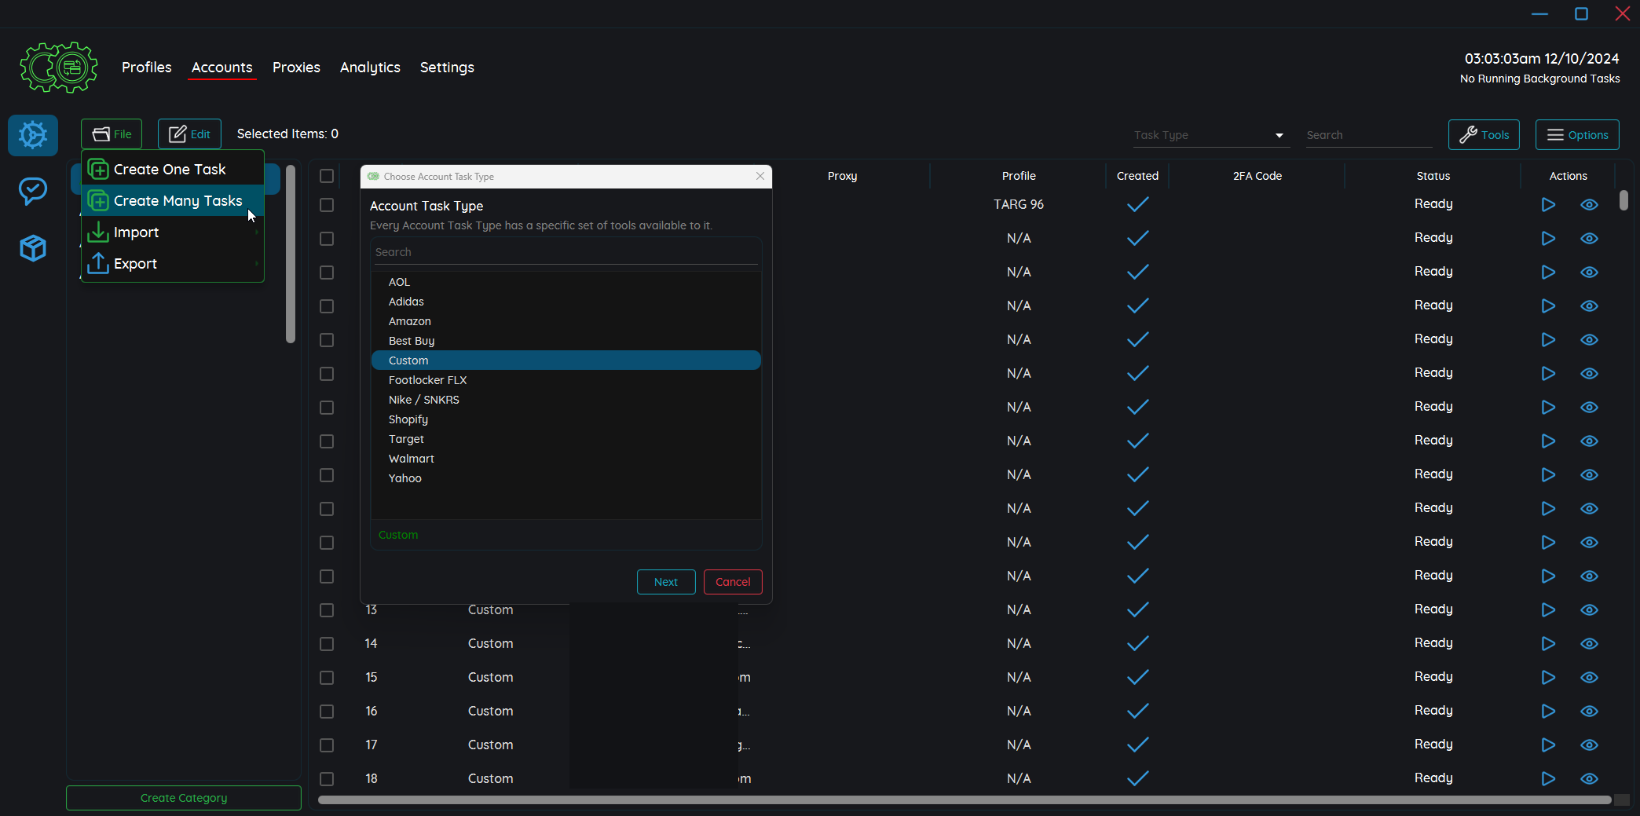
Task: Open the checkmark chat bubble sidebar icon
Action: pyautogui.click(x=33, y=191)
